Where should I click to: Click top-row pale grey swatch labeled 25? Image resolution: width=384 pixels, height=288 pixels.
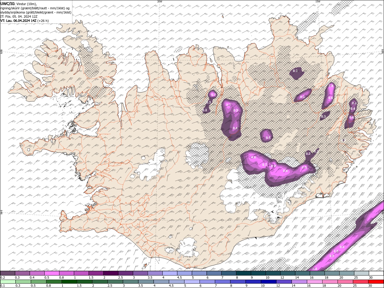pyautogui.click(x=361, y=273)
